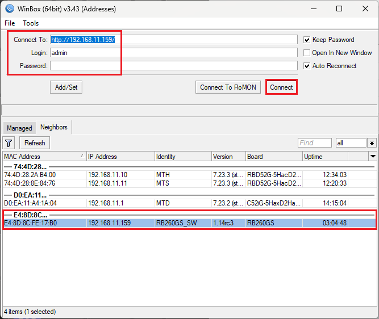The width and height of the screenshot is (379, 319).
Task: Sort by MAC Address column header
Action: click(45, 157)
